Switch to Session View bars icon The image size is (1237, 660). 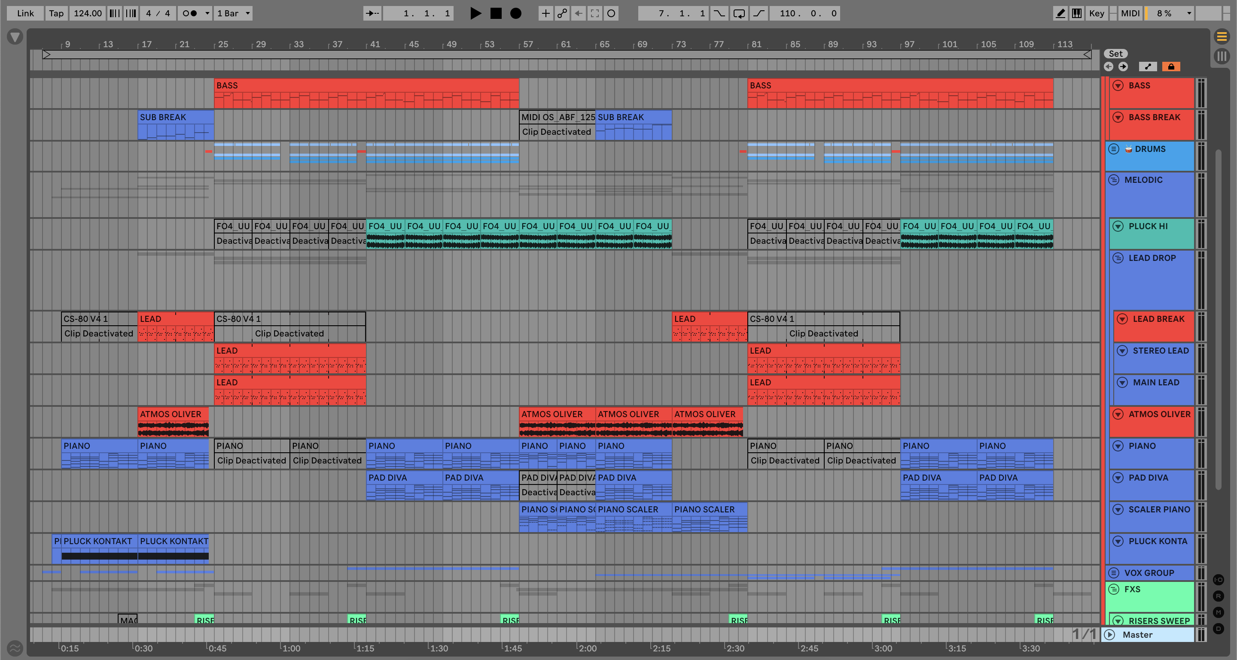[1222, 56]
